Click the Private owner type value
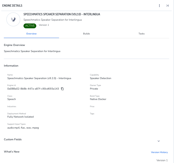This screenshot has height=163, width=174. click(x=94, y=89)
